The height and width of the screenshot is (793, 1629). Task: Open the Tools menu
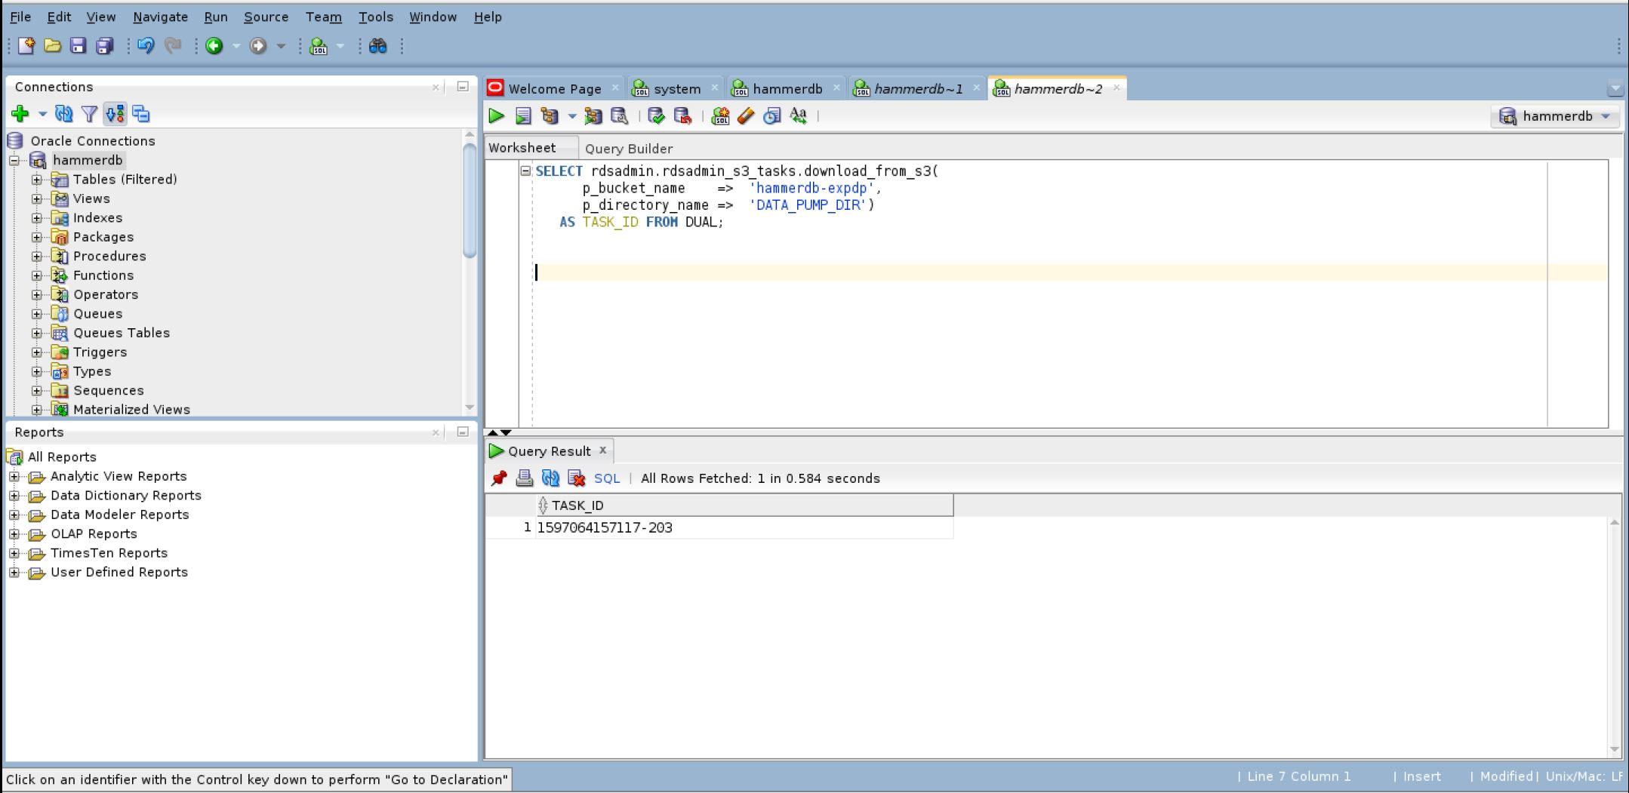pos(375,17)
